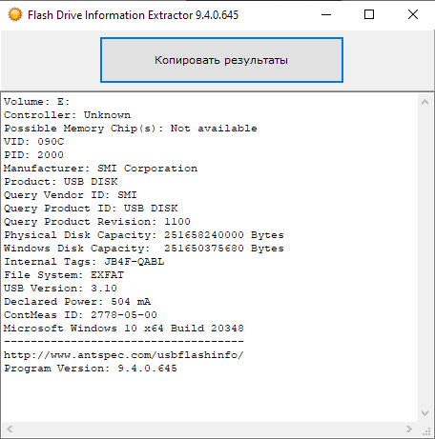Image resolution: width=435 pixels, height=439 pixels.
Task: Click the 'PID: 2000' line
Action: tap(33, 155)
